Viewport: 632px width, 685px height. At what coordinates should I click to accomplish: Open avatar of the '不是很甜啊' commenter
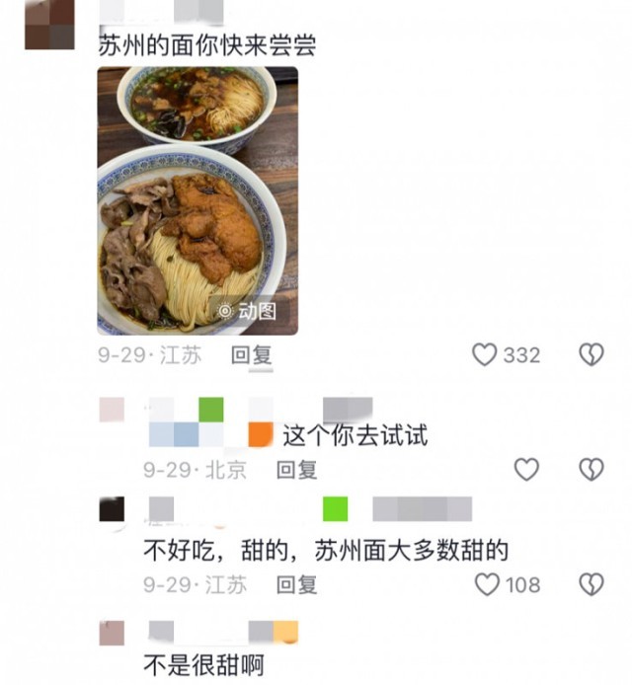112,634
